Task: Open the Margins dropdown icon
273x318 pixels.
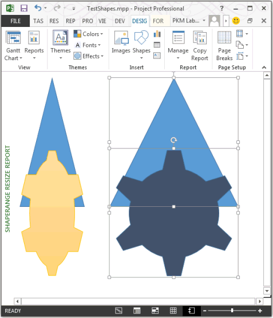Action: click(242, 34)
